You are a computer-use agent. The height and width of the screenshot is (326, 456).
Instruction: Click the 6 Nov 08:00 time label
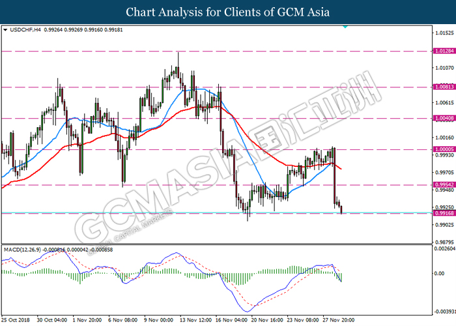click(123, 320)
